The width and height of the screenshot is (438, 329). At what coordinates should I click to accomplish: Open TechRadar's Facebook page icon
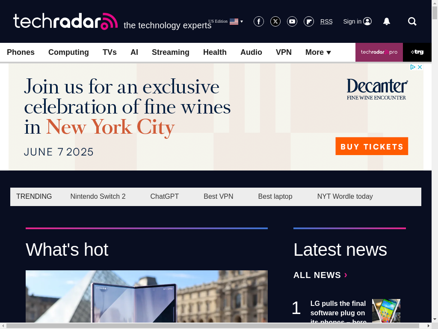[259, 21]
